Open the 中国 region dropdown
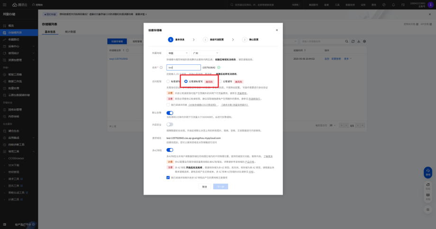Screen dimensions: 436x229 (x=178, y=53)
